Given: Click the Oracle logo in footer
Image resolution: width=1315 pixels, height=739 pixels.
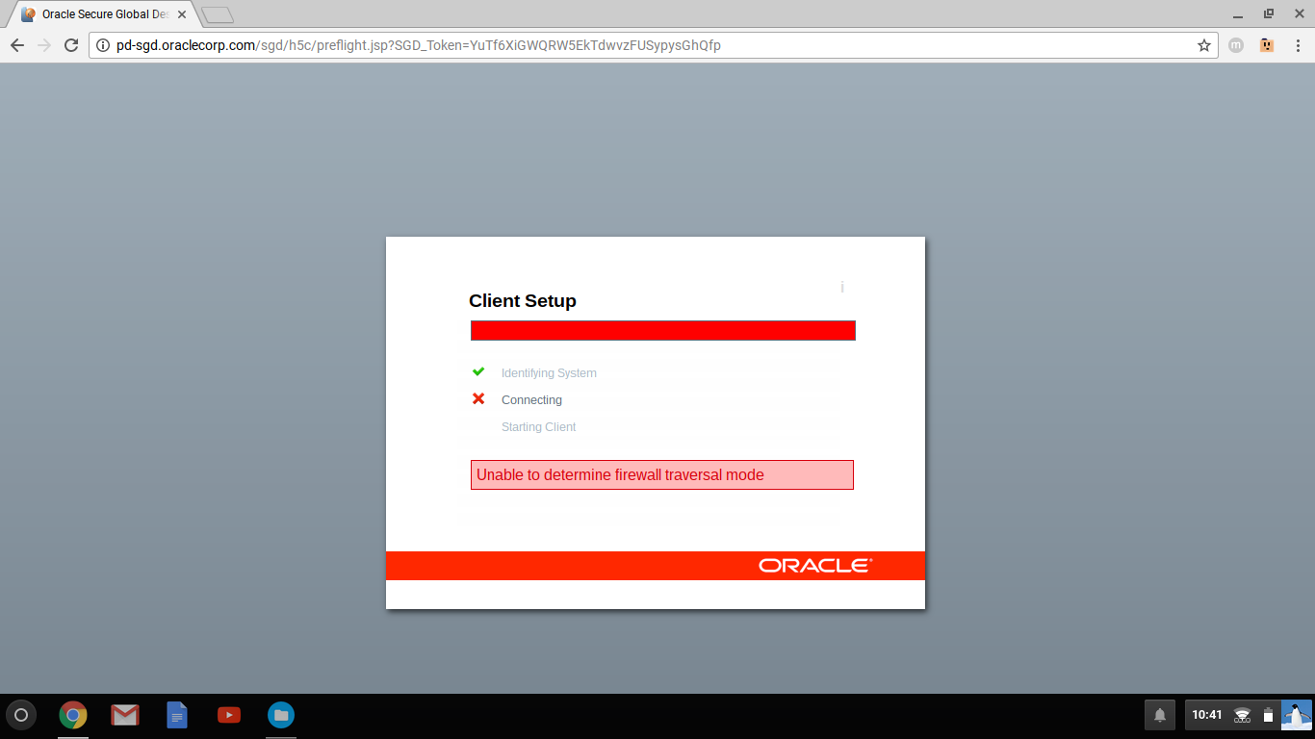Looking at the screenshot, I should point(814,566).
